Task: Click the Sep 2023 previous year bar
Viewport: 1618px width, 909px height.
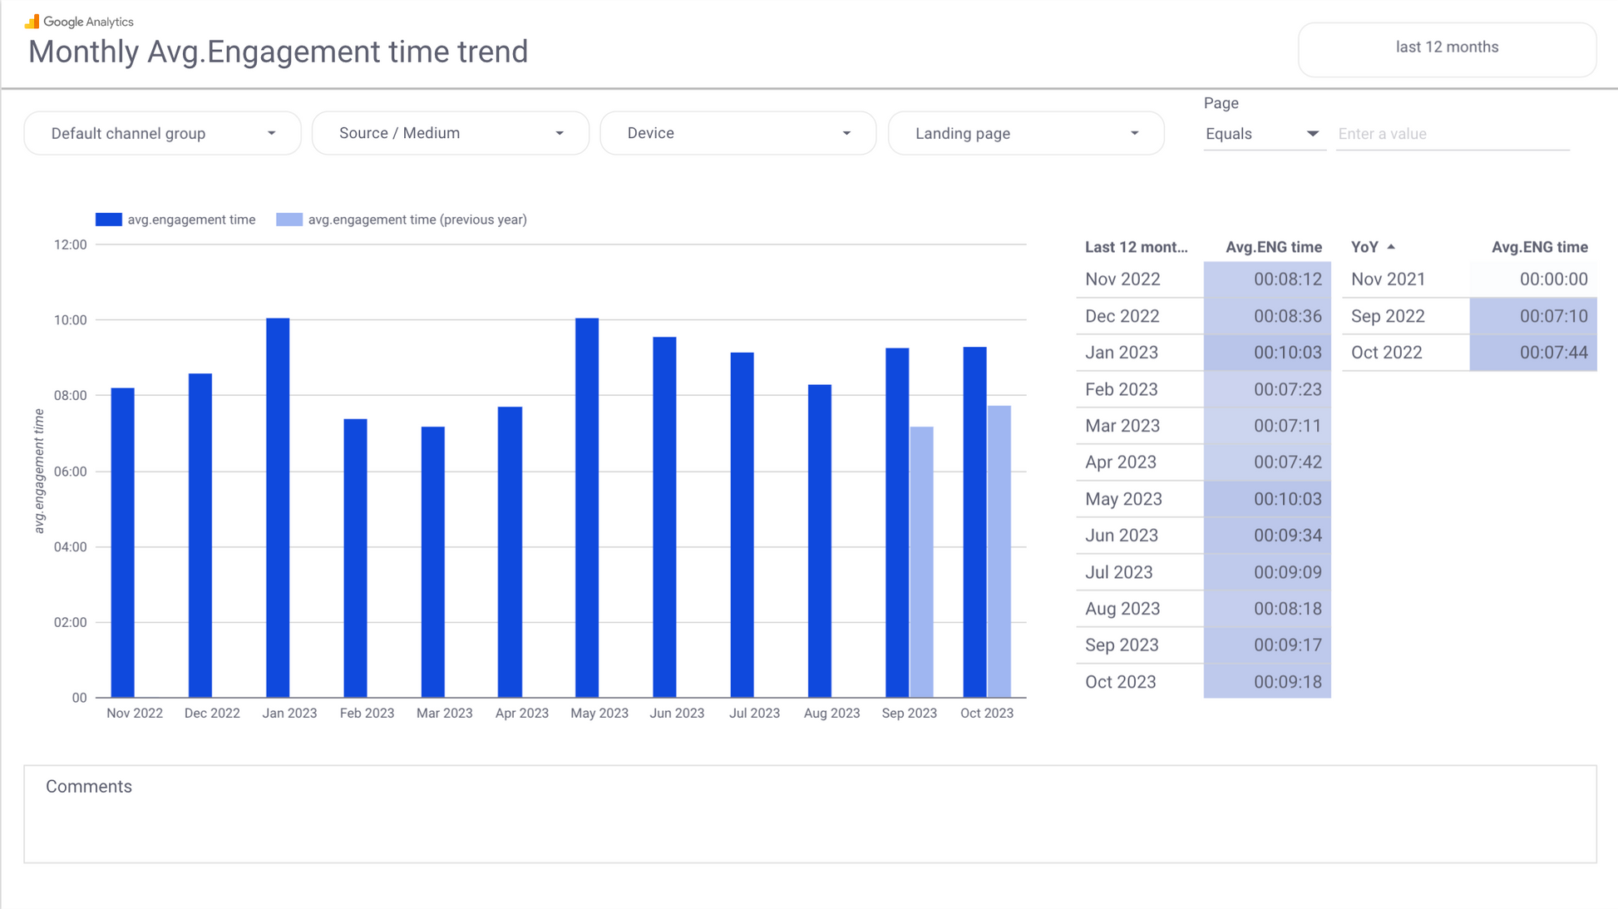Action: tap(921, 561)
